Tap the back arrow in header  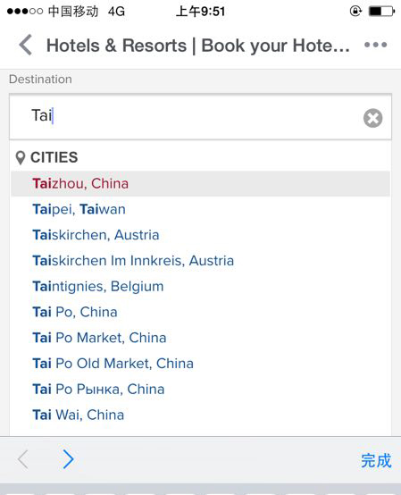(x=26, y=46)
